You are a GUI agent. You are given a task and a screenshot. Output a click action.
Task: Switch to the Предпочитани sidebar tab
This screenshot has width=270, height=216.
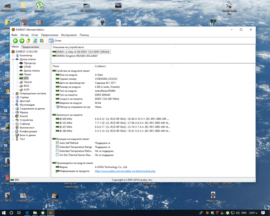(30, 47)
